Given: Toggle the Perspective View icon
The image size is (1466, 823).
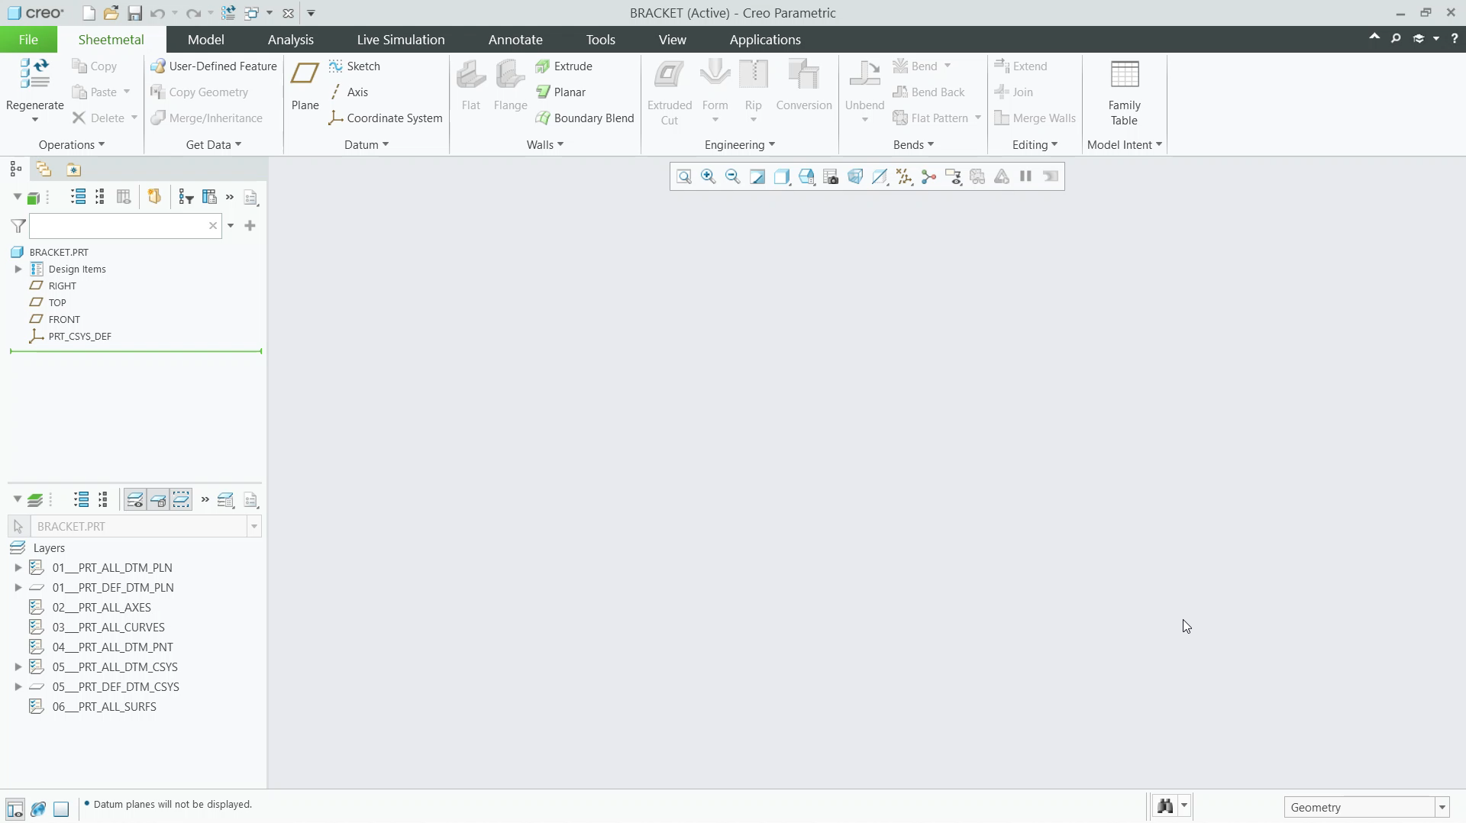Looking at the screenshot, I should pyautogui.click(x=855, y=176).
